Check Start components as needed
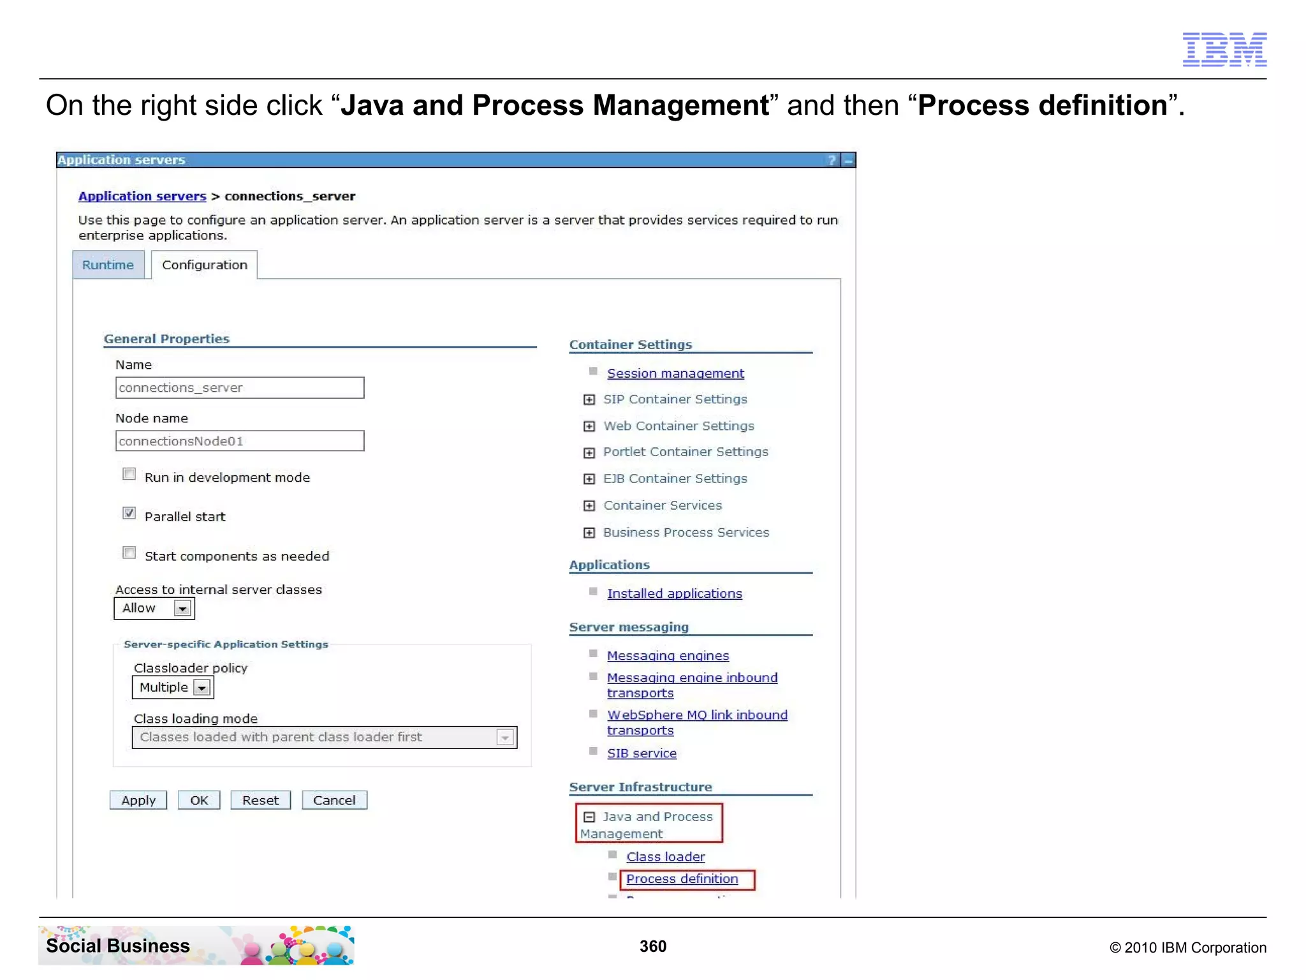Image resolution: width=1306 pixels, height=980 pixels. pyautogui.click(x=129, y=553)
